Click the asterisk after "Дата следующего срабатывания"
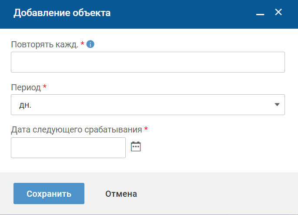The height and width of the screenshot is (215, 298). [146, 129]
